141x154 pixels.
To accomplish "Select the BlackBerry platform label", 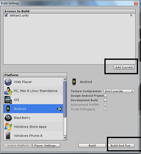I will pyautogui.click(x=22, y=118).
